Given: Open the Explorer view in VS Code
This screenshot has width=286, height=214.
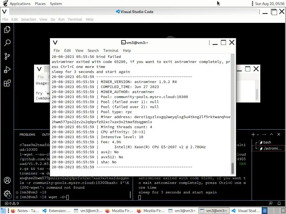Looking at the screenshot, I should click(7, 30).
